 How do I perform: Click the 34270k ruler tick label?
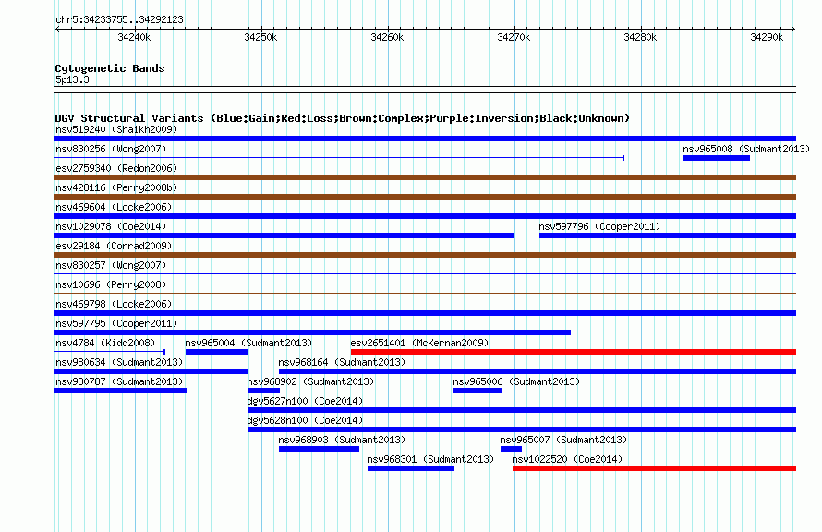(514, 37)
